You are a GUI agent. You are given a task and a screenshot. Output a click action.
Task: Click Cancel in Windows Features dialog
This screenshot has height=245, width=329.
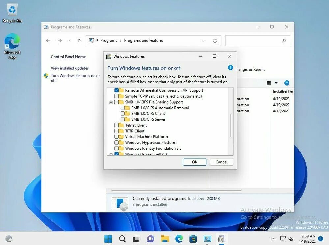tap(221, 162)
